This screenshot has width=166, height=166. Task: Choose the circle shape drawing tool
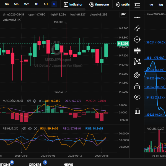coord(137,40)
